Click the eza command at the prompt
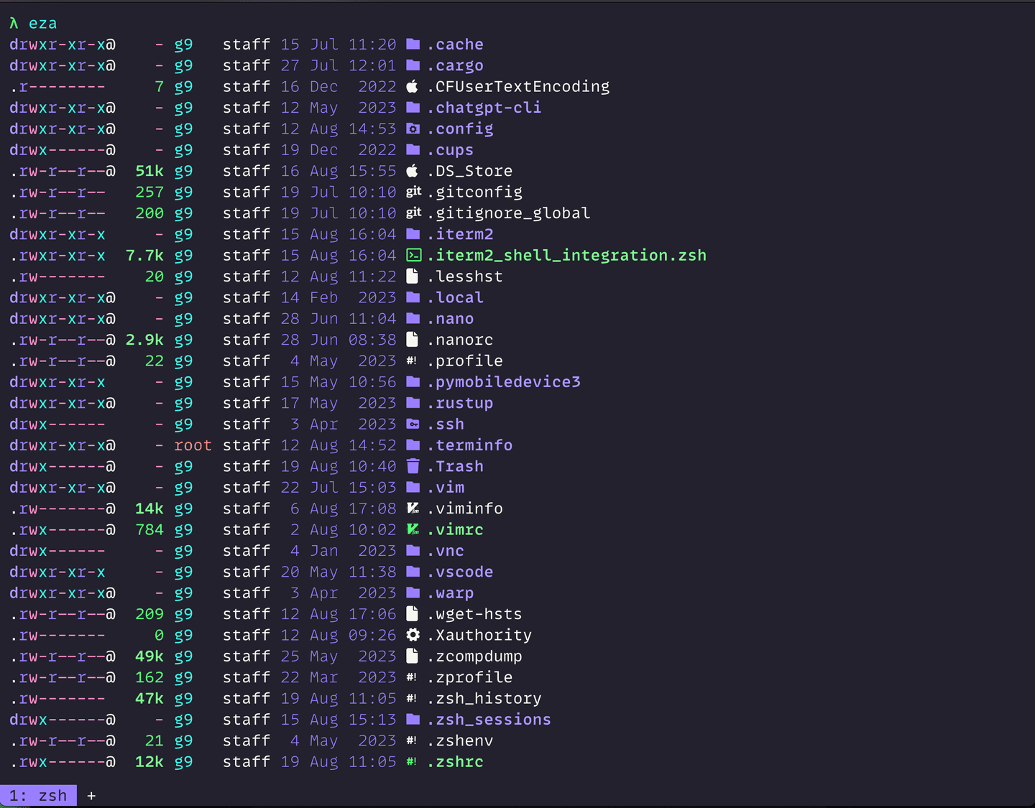Viewport: 1035px width, 808px height. [42, 24]
